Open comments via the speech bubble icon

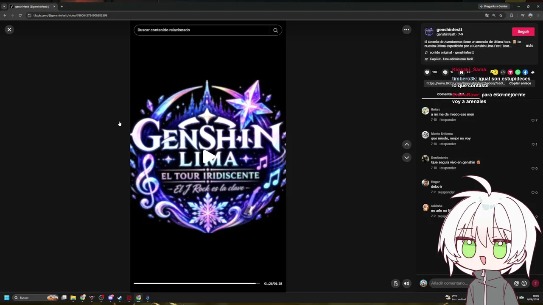445,72
